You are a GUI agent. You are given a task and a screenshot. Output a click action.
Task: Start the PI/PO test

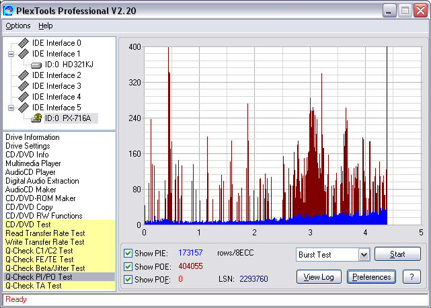coord(397,254)
